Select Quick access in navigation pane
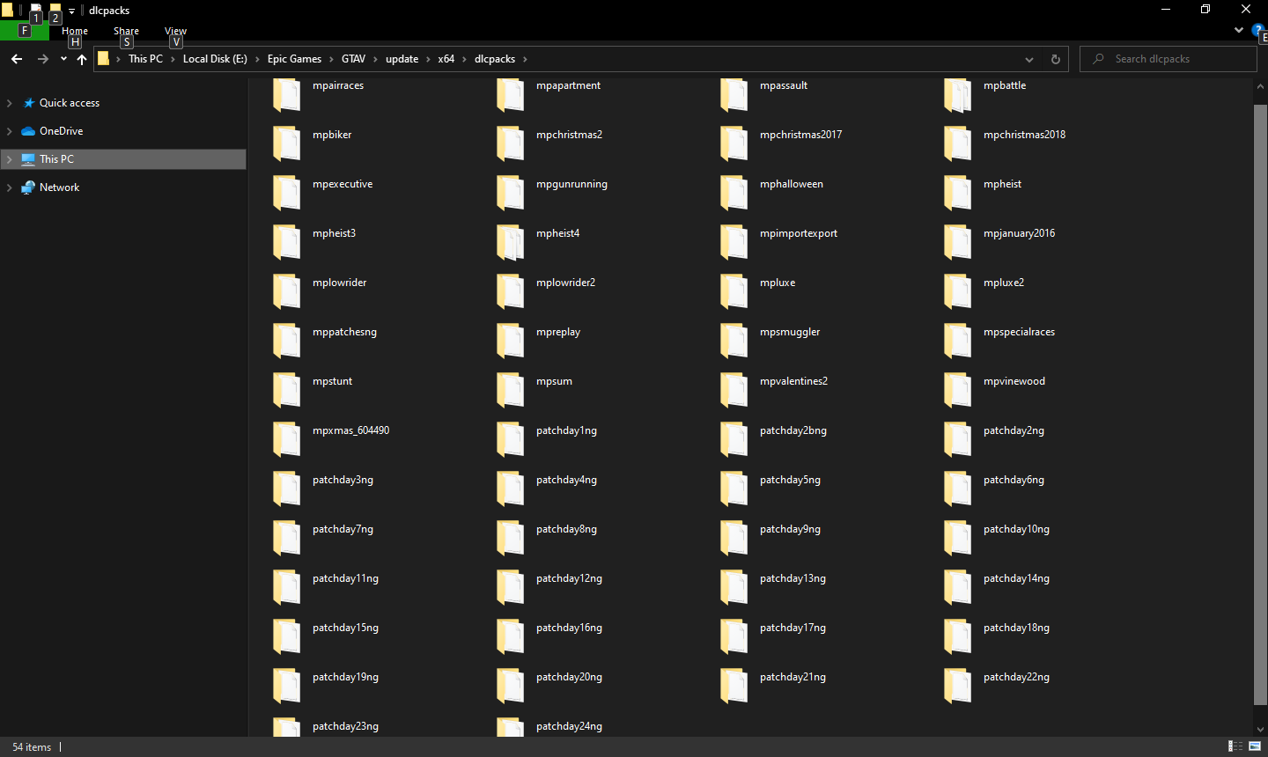Screen dimensions: 1268x757 [x=70, y=103]
